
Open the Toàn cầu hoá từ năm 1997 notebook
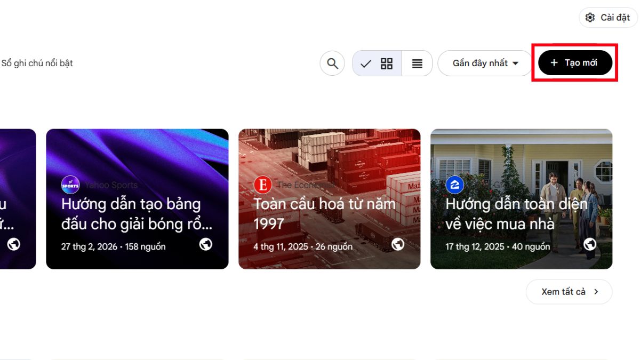(329, 198)
